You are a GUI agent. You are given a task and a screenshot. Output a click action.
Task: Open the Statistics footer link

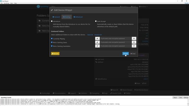point(83,93)
